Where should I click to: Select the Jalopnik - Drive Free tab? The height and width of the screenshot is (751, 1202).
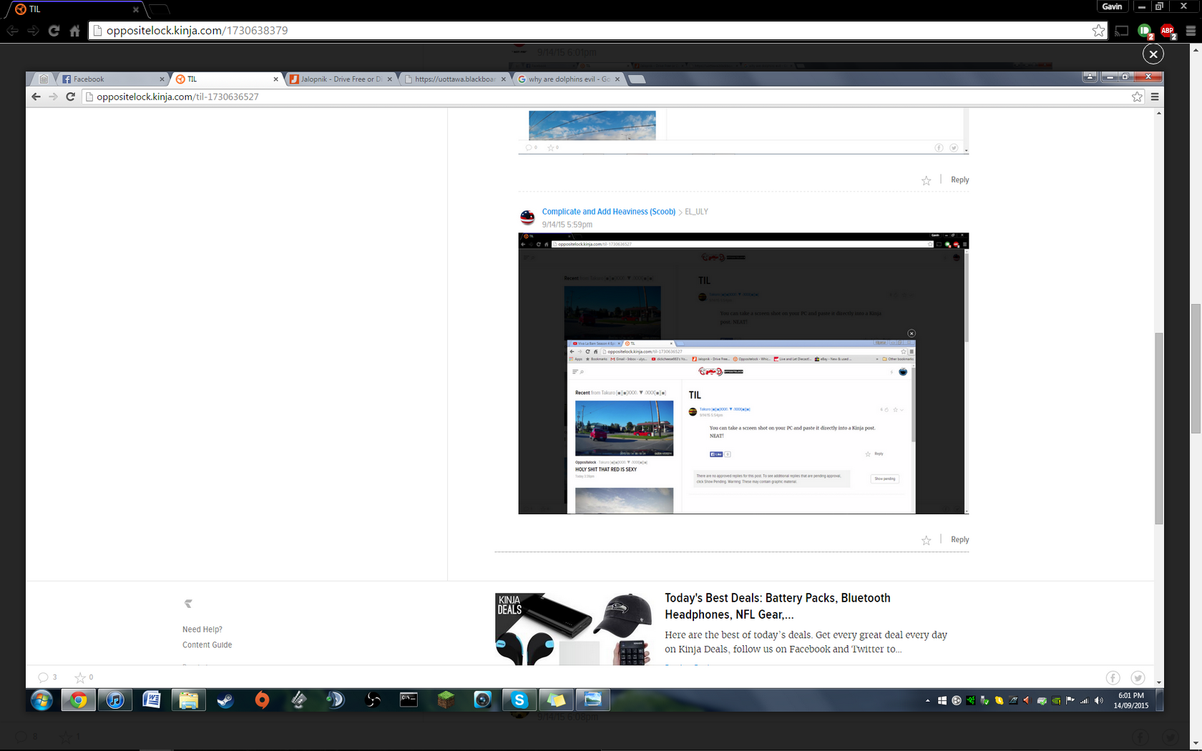tap(340, 79)
